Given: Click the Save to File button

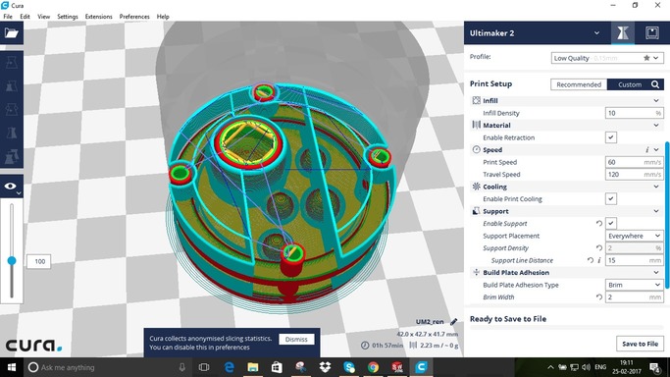Looking at the screenshot, I should point(640,344).
